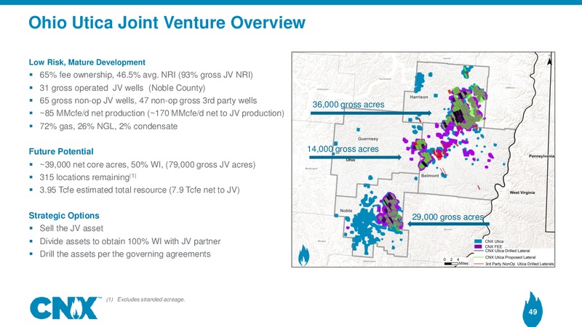Viewport: 582px width, 327px height.
Task: Click the 36,000 gross acres map label
Action: point(348,105)
